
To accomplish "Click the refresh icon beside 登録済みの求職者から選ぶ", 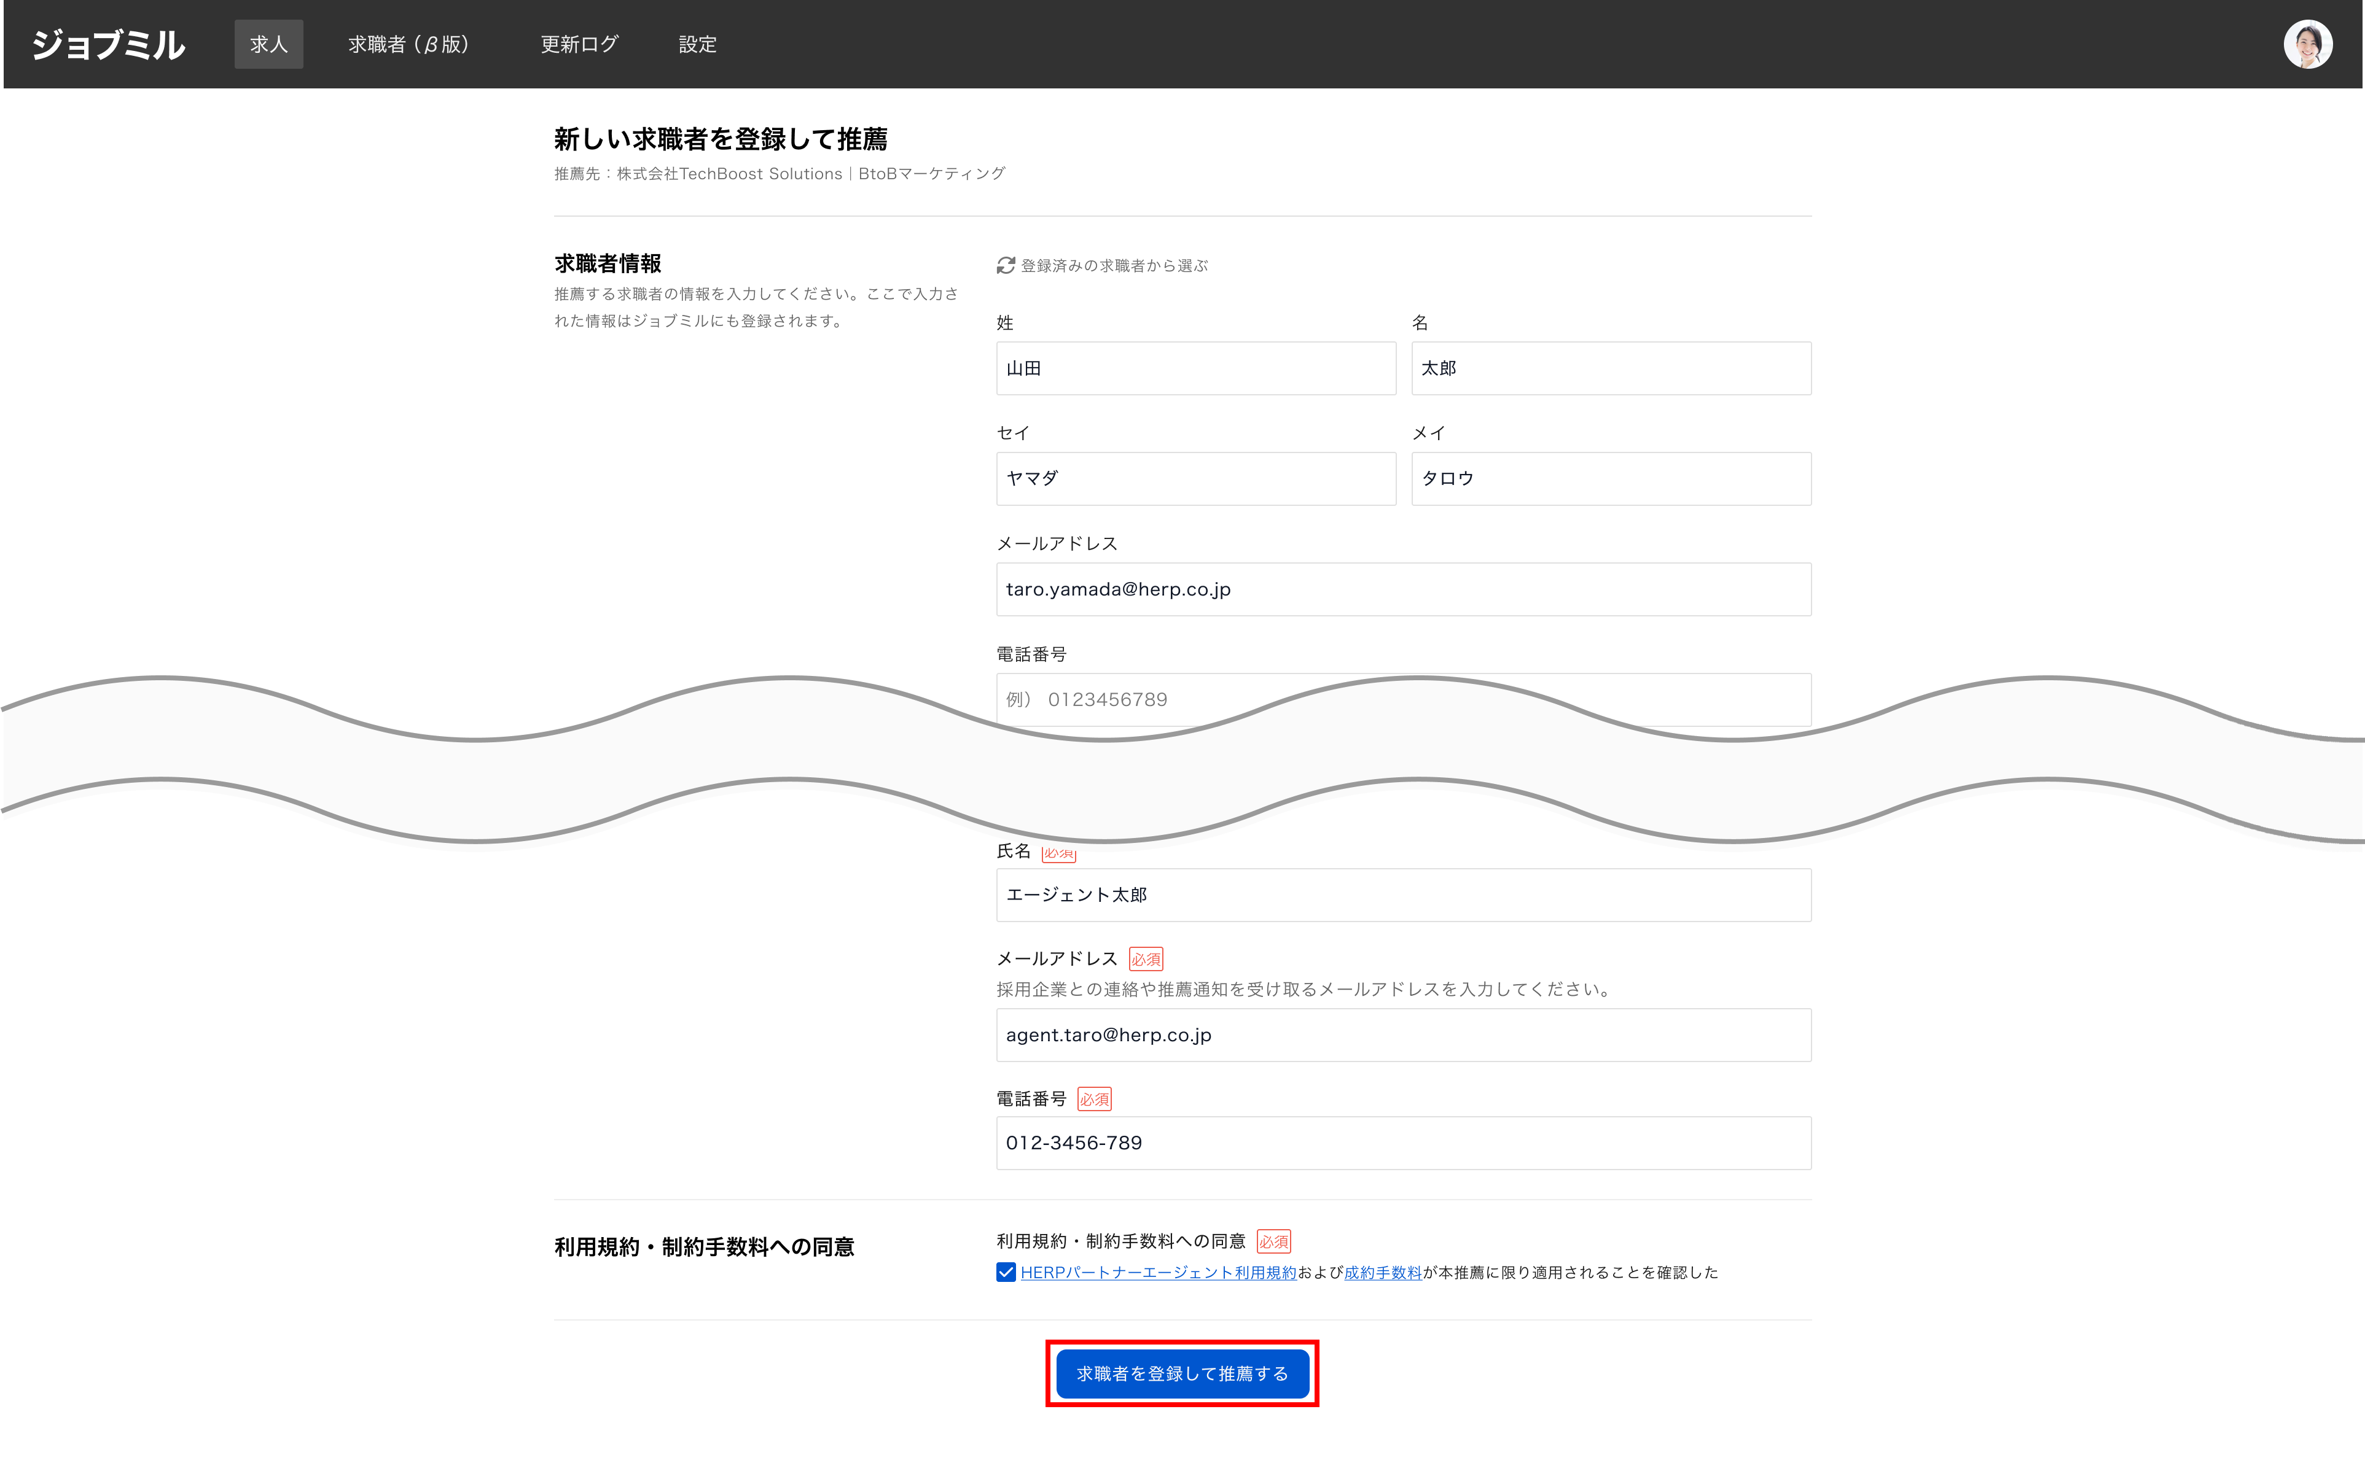I will tap(1006, 266).
